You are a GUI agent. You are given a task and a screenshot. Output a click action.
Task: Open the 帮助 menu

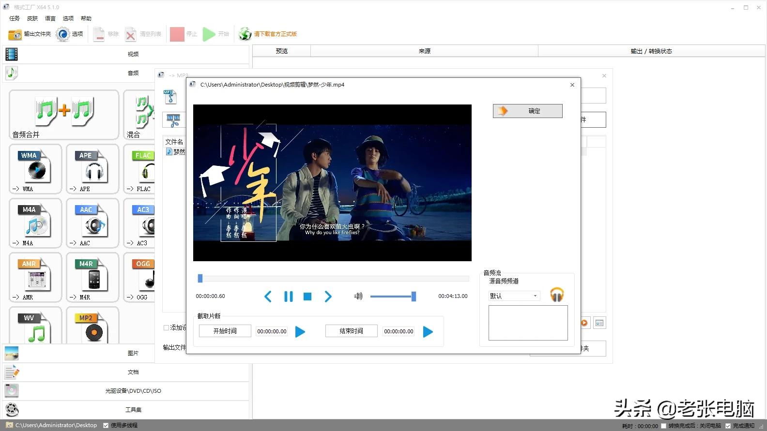tap(86, 18)
